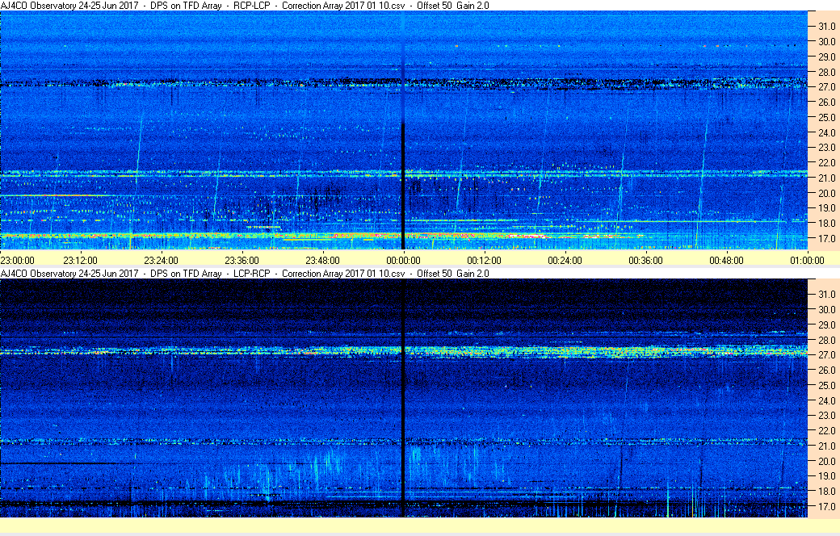The width and height of the screenshot is (840, 536).
Task: Click 23.0 on the upper RCP-LCP axis
Action: click(x=826, y=147)
